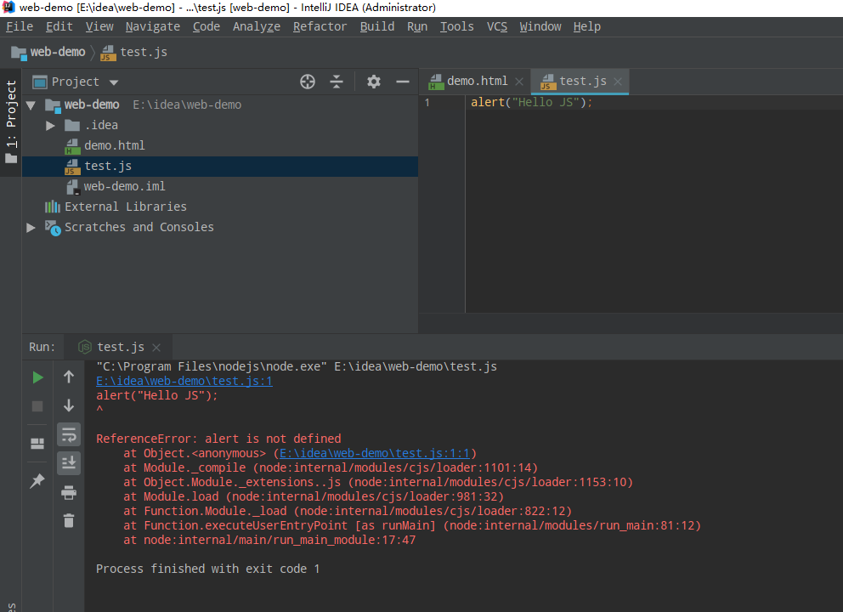Pin the Run tab with pin icon
This screenshot has height=612, width=843.
click(37, 481)
